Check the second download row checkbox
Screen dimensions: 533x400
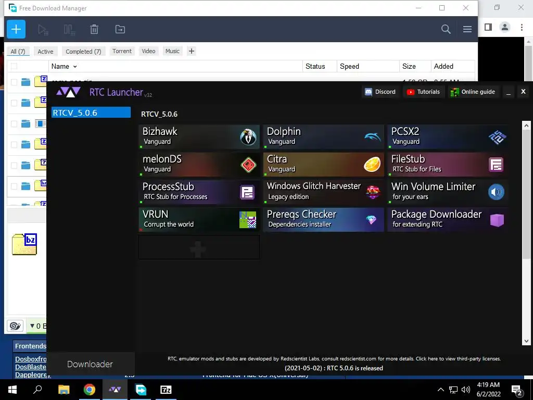(x=14, y=103)
